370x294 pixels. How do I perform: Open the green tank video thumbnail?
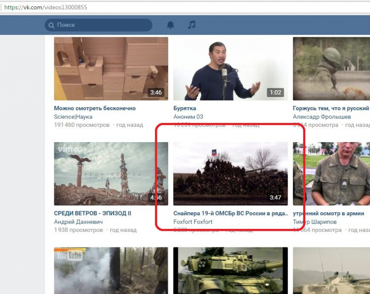[230, 270]
